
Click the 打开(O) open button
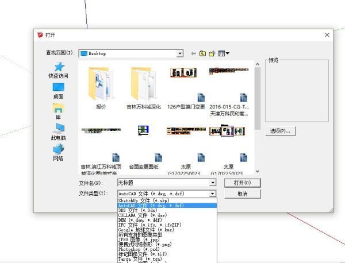tap(242, 183)
